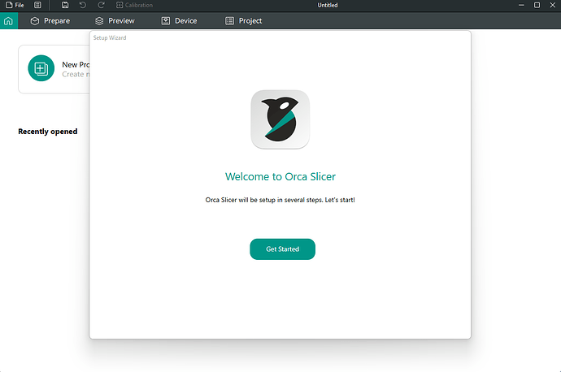Click the Save project floppy disk icon

[x=65, y=5]
